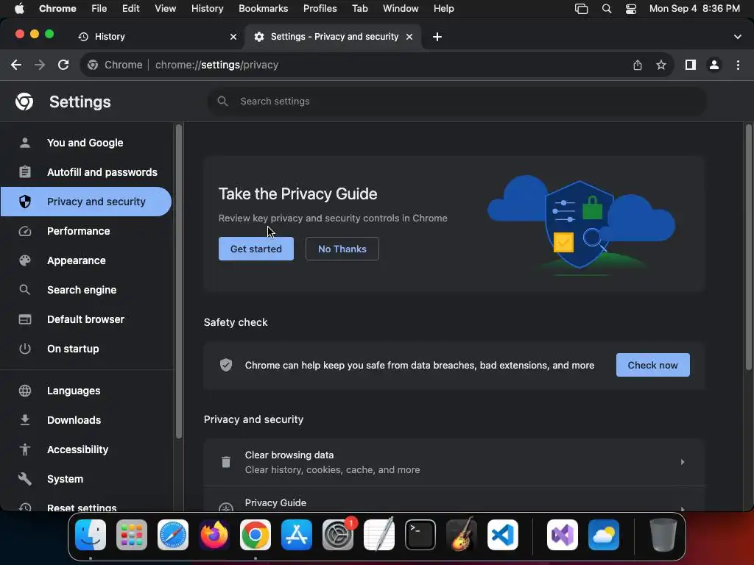Viewport: 754px width, 565px height.
Task: Open Trash from the dock
Action: point(663,535)
